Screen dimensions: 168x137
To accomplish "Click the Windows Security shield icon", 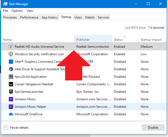I will point(11,54).
